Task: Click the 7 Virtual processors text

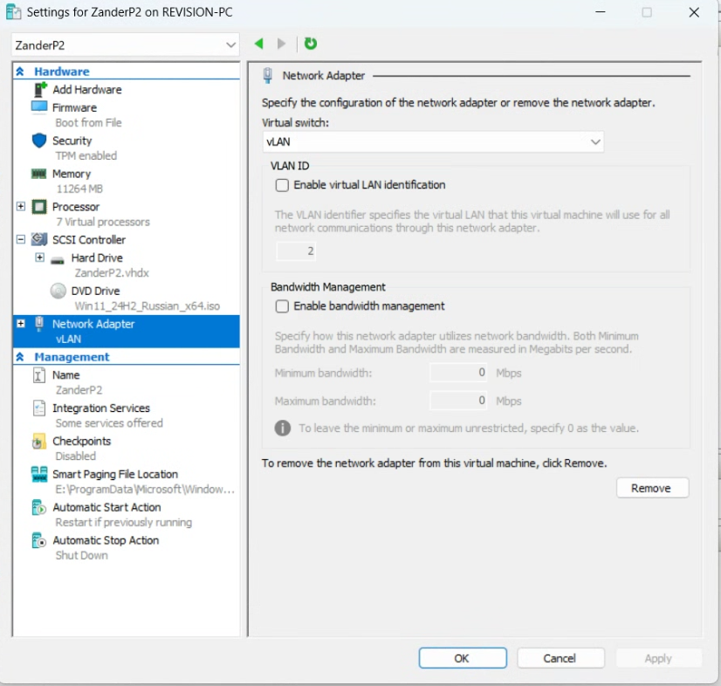Action: tap(103, 222)
